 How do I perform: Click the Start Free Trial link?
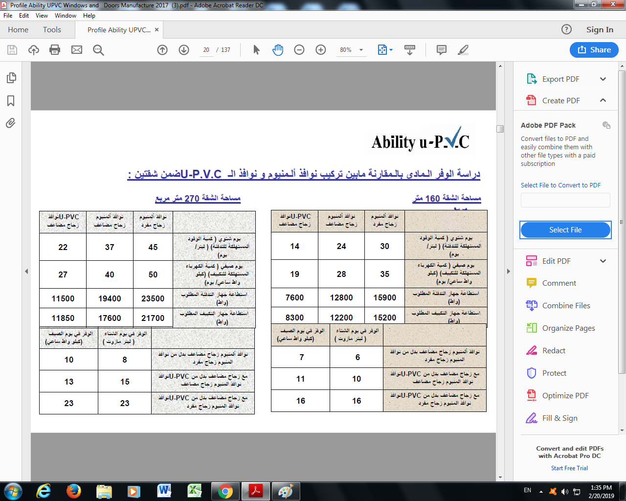(569, 468)
